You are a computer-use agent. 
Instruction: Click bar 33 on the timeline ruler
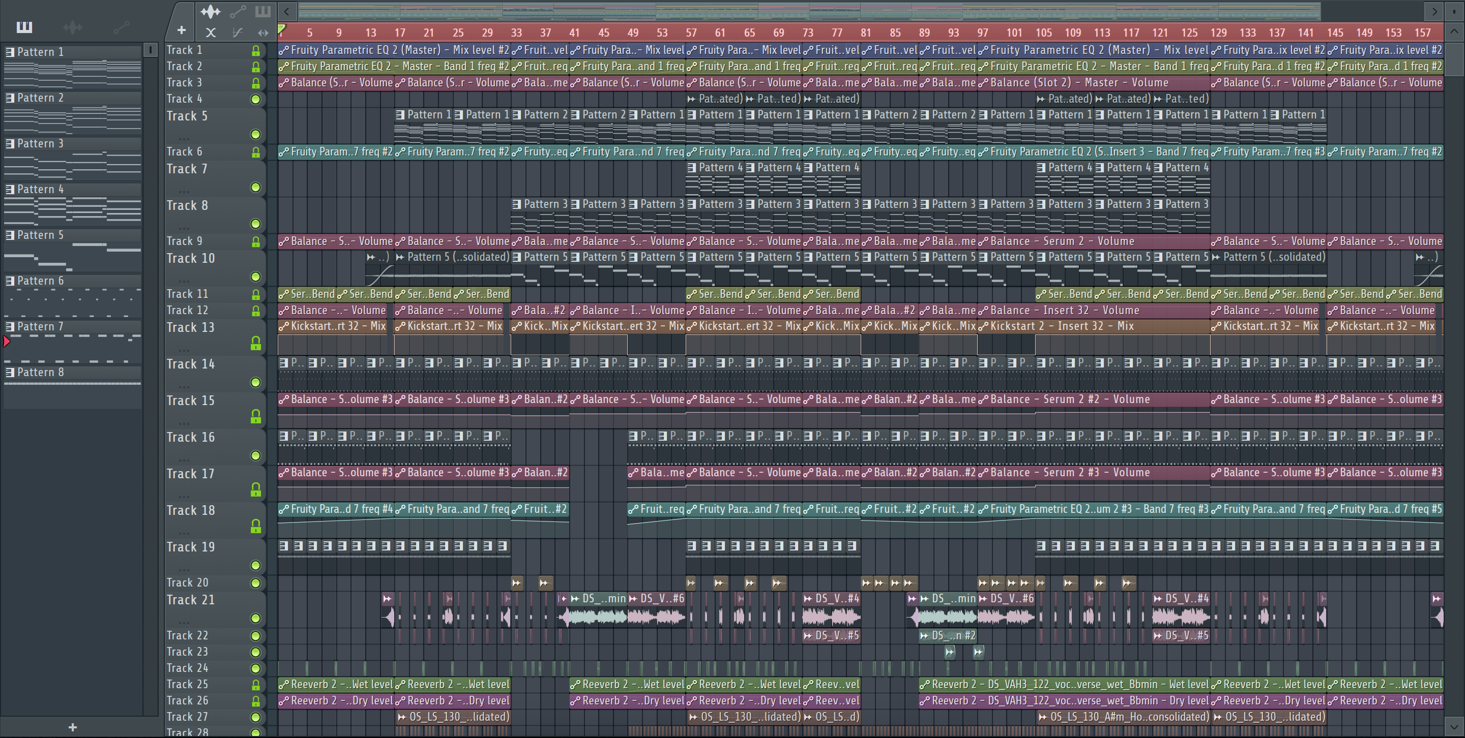(x=516, y=33)
